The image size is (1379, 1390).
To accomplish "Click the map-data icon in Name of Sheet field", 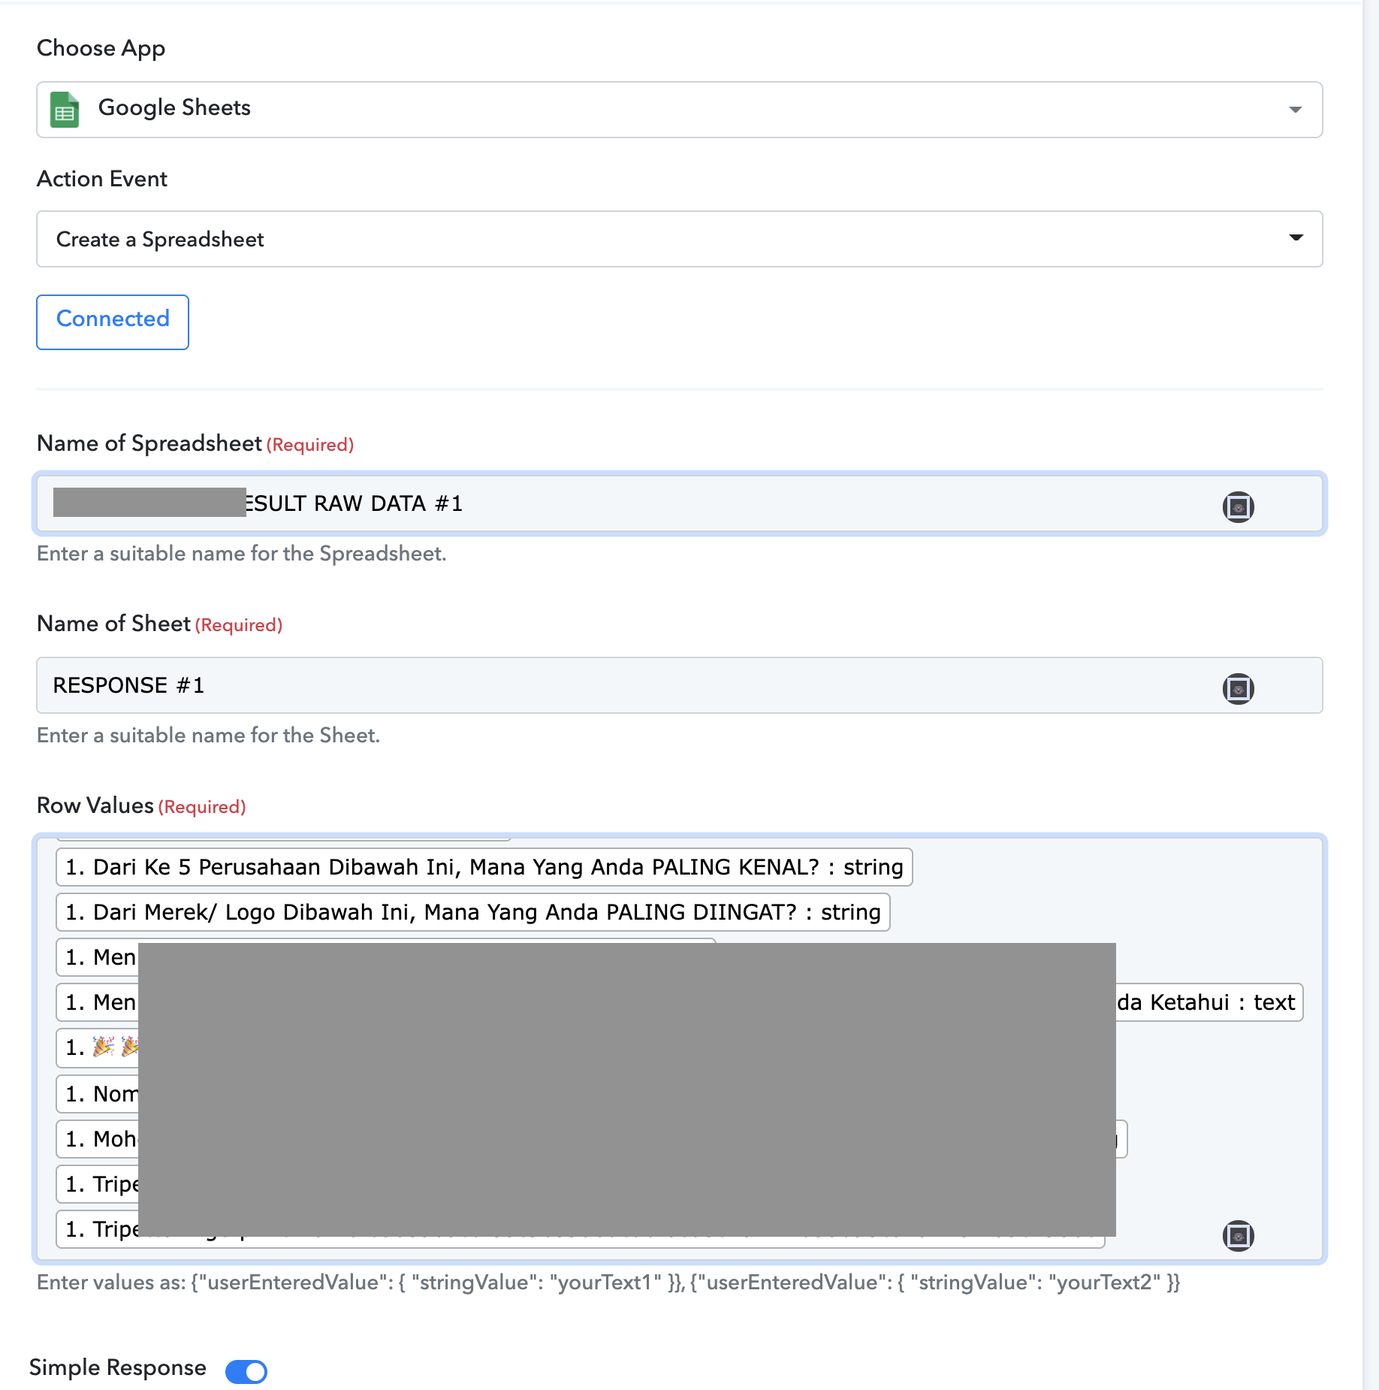I will (1238, 688).
